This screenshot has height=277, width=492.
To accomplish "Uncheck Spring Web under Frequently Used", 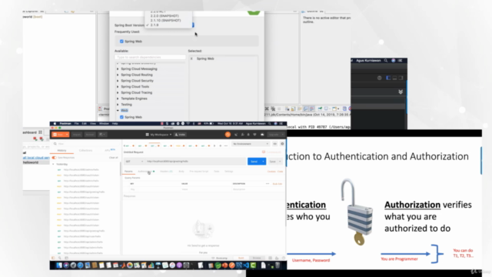I will coord(121,42).
